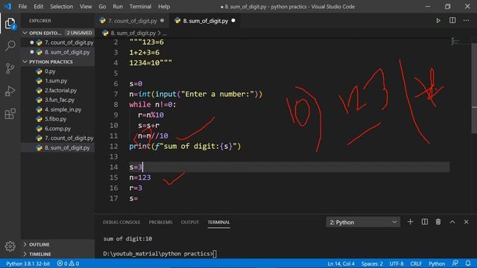Screen dimensions: 477x268
Task: Open the Search view in activity bar
Action: (10, 45)
